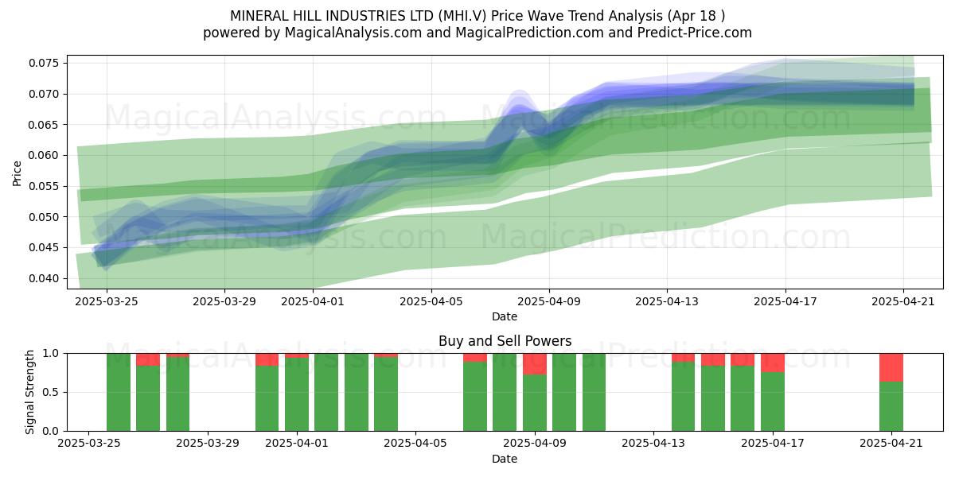Click the 'Date' label under the Buy and Sell Powers chart
The width and height of the screenshot is (955, 477).
pos(505,459)
